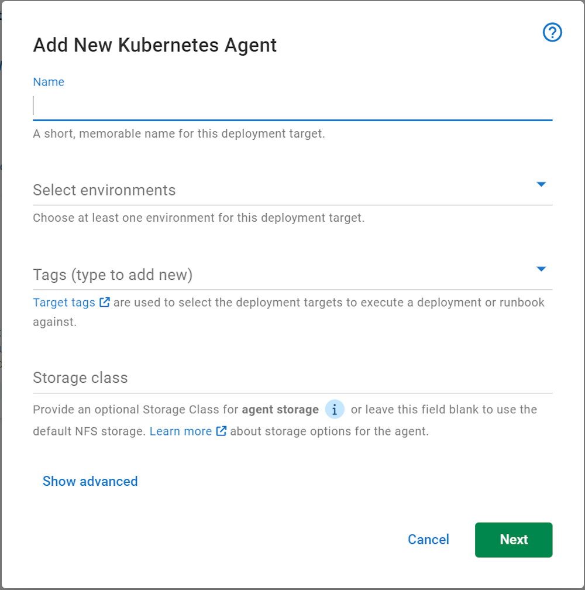
Task: Show advanced options
Action: pyautogui.click(x=90, y=481)
